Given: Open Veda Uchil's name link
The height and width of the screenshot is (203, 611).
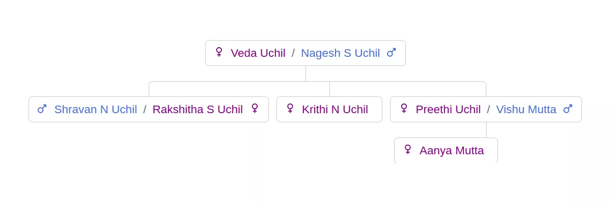Looking at the screenshot, I should [x=258, y=53].
